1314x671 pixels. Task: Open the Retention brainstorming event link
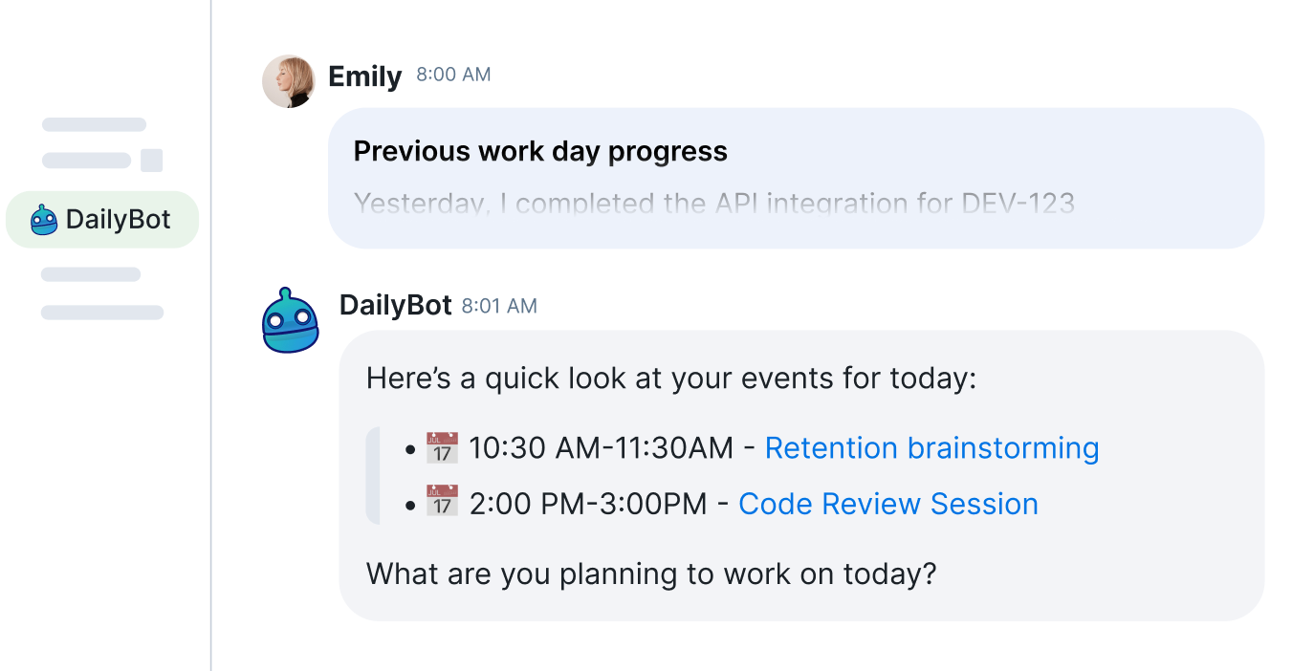(x=931, y=448)
